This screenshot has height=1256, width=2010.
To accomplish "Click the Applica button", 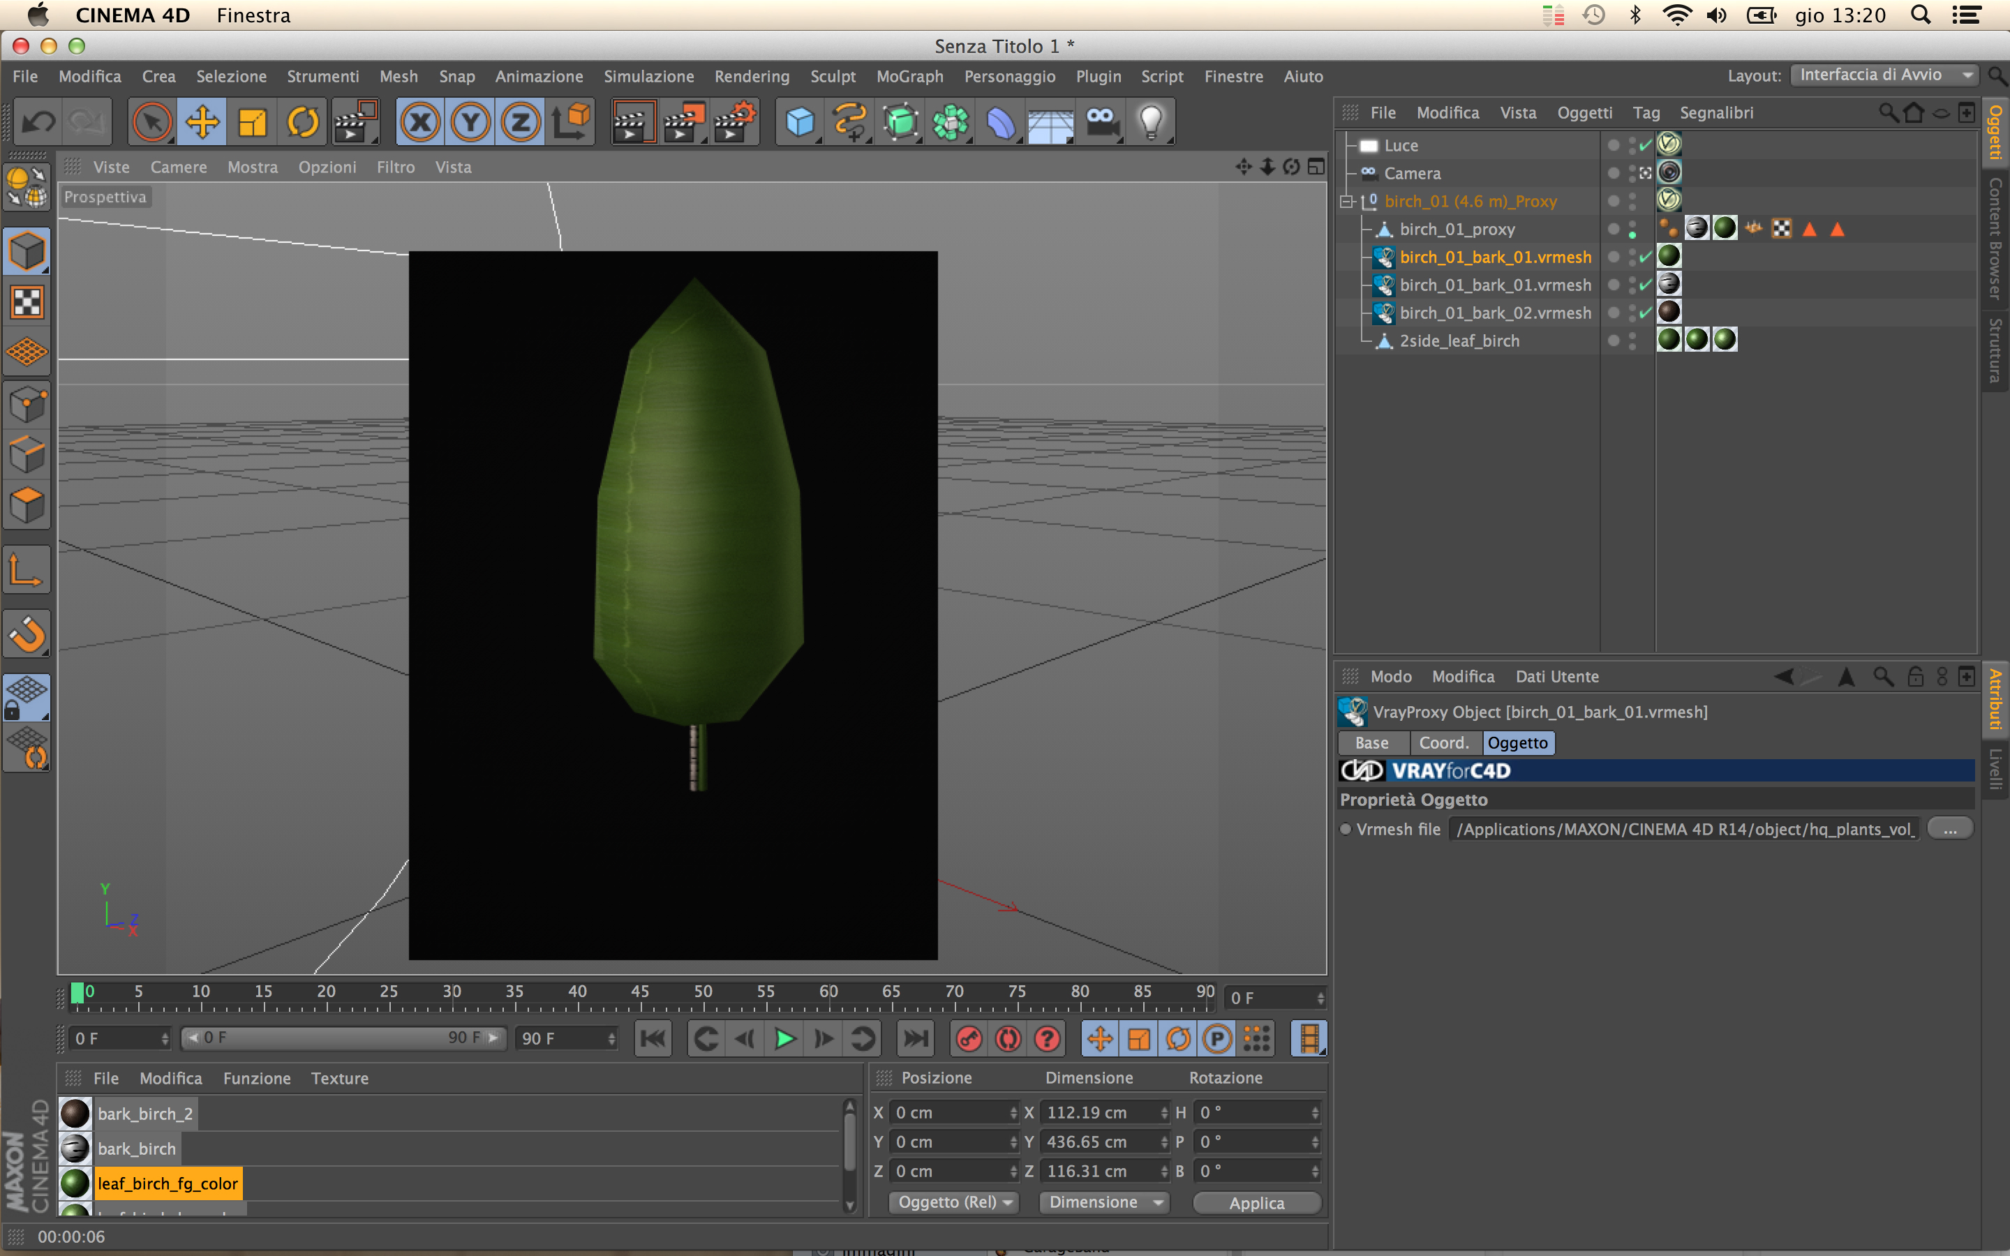I will pyautogui.click(x=1256, y=1202).
